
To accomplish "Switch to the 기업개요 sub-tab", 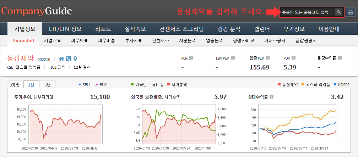I will (53, 41).
